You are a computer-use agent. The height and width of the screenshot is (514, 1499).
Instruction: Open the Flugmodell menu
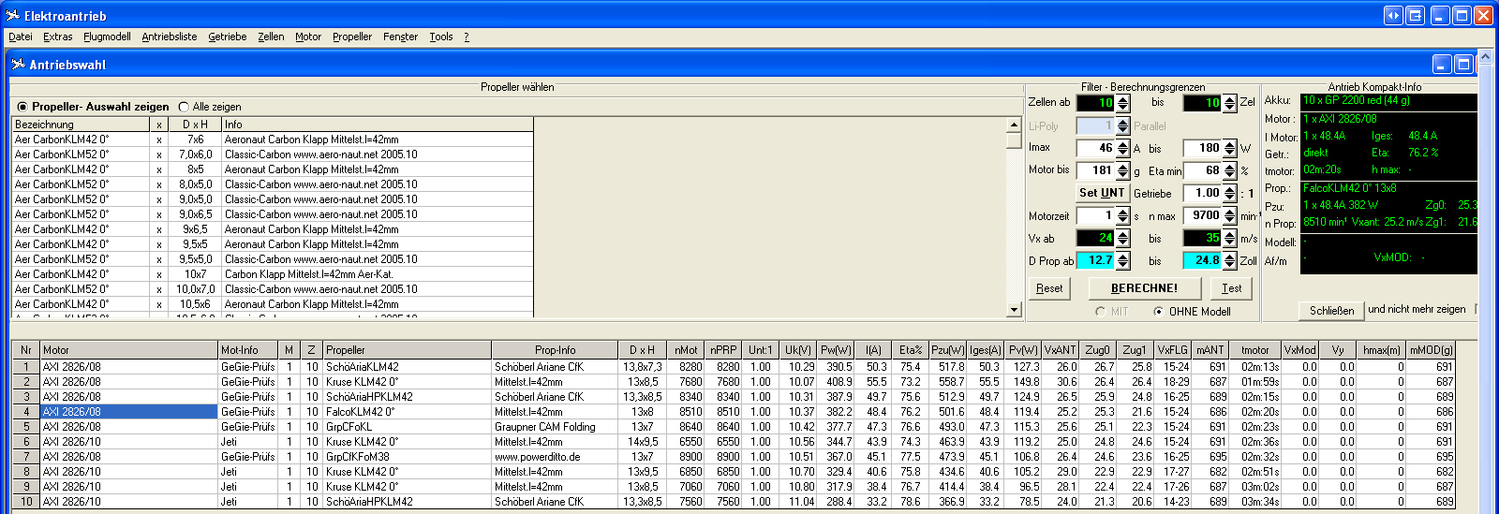click(107, 37)
